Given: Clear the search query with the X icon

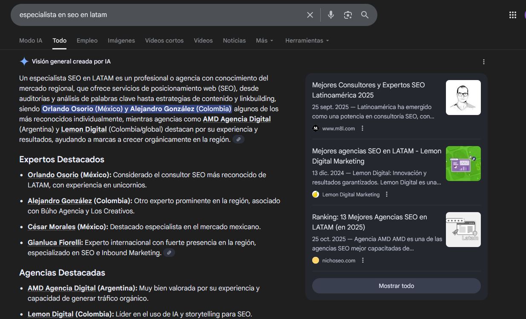Looking at the screenshot, I should (x=310, y=15).
